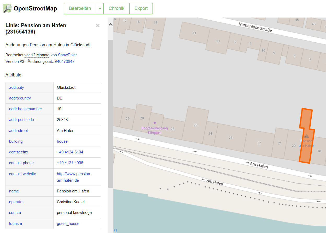
Task: Click the Attribute heading
Action: 13,75
